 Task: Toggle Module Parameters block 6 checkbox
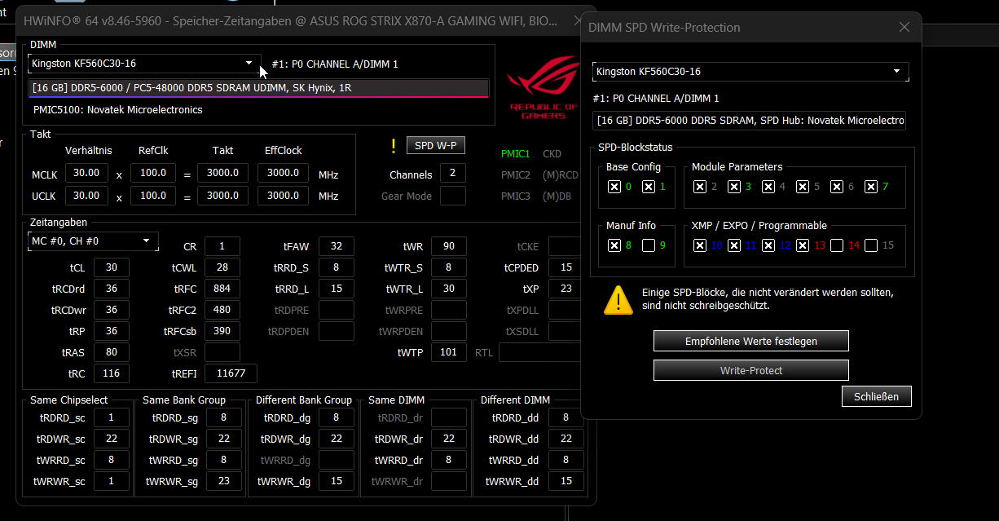coord(837,187)
